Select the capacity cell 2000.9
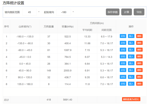 tap(68, 71)
